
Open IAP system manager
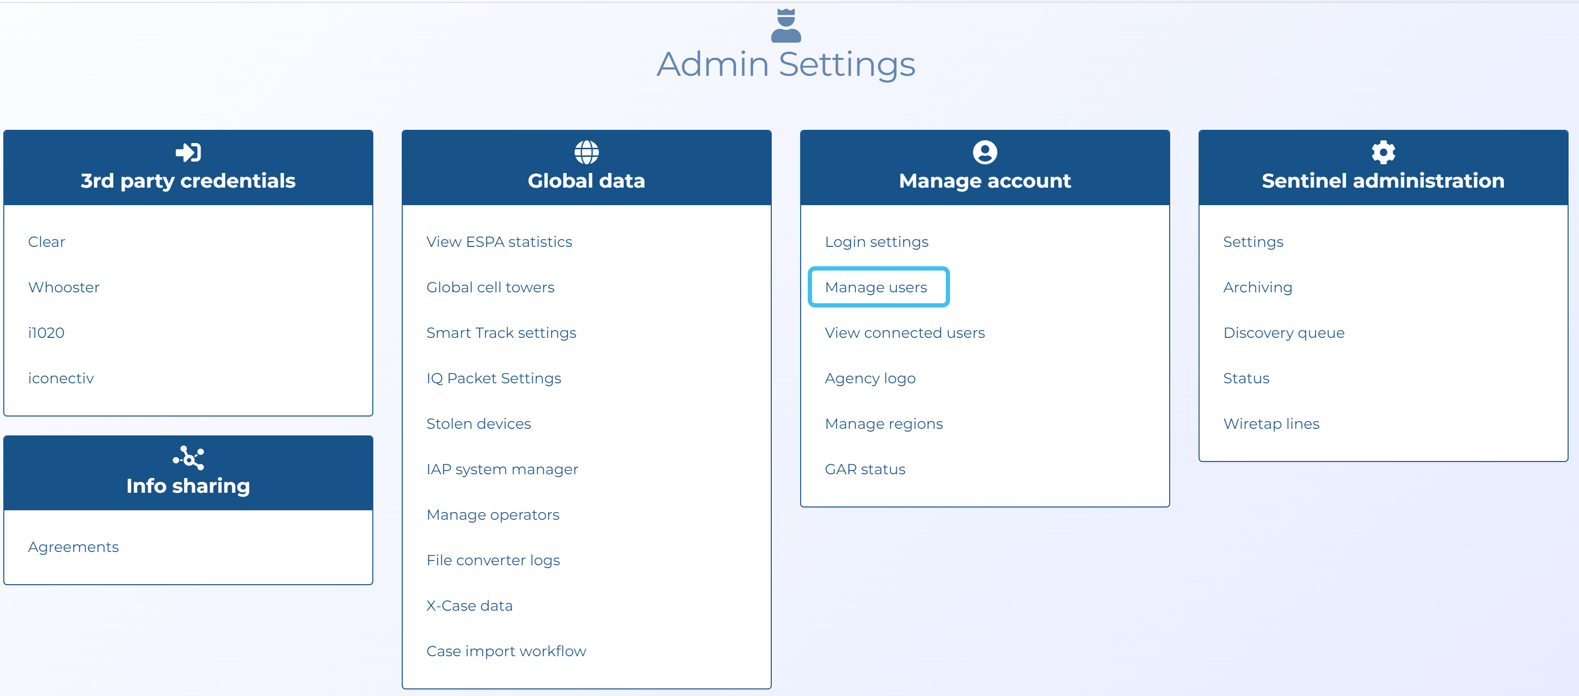[502, 469]
